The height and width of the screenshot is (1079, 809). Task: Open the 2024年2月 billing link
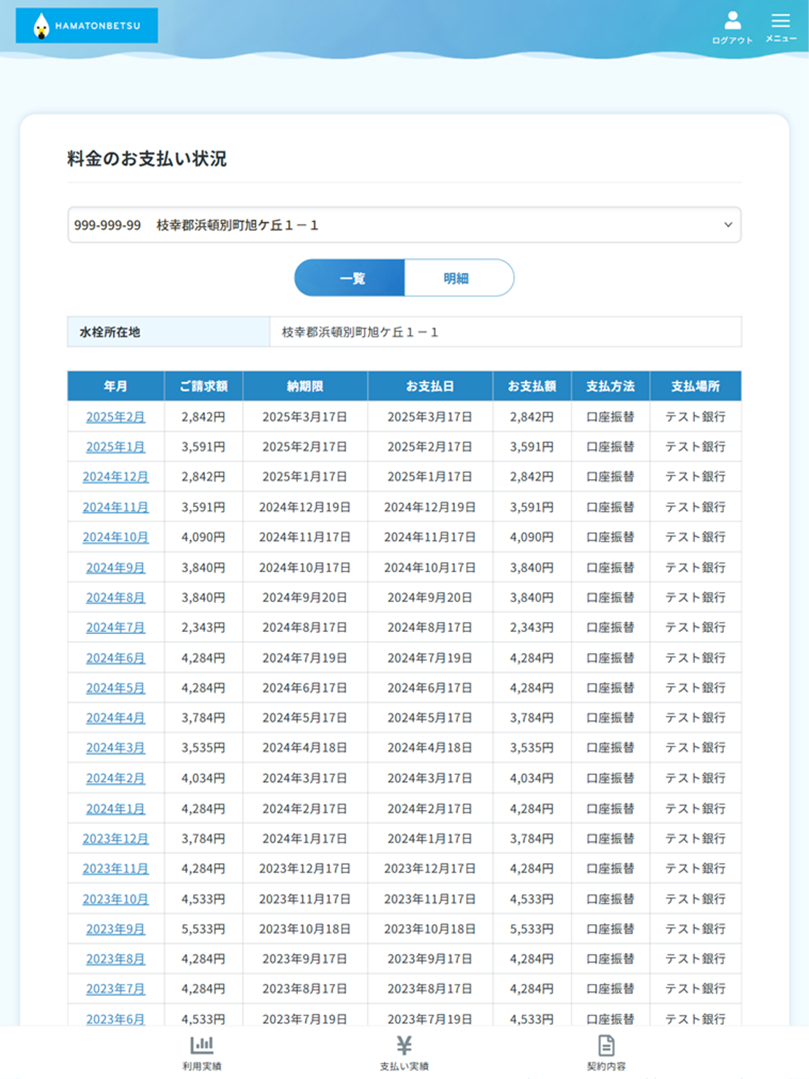tap(116, 778)
